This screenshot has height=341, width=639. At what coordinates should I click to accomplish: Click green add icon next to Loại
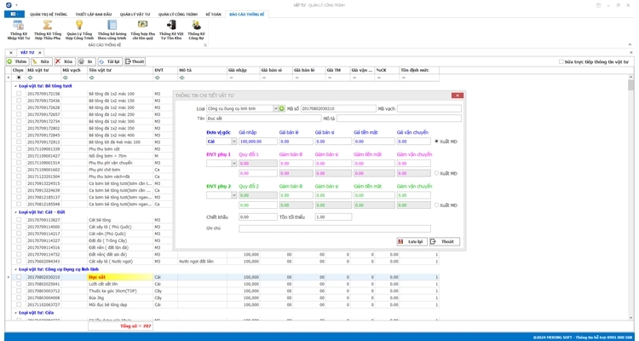282,109
